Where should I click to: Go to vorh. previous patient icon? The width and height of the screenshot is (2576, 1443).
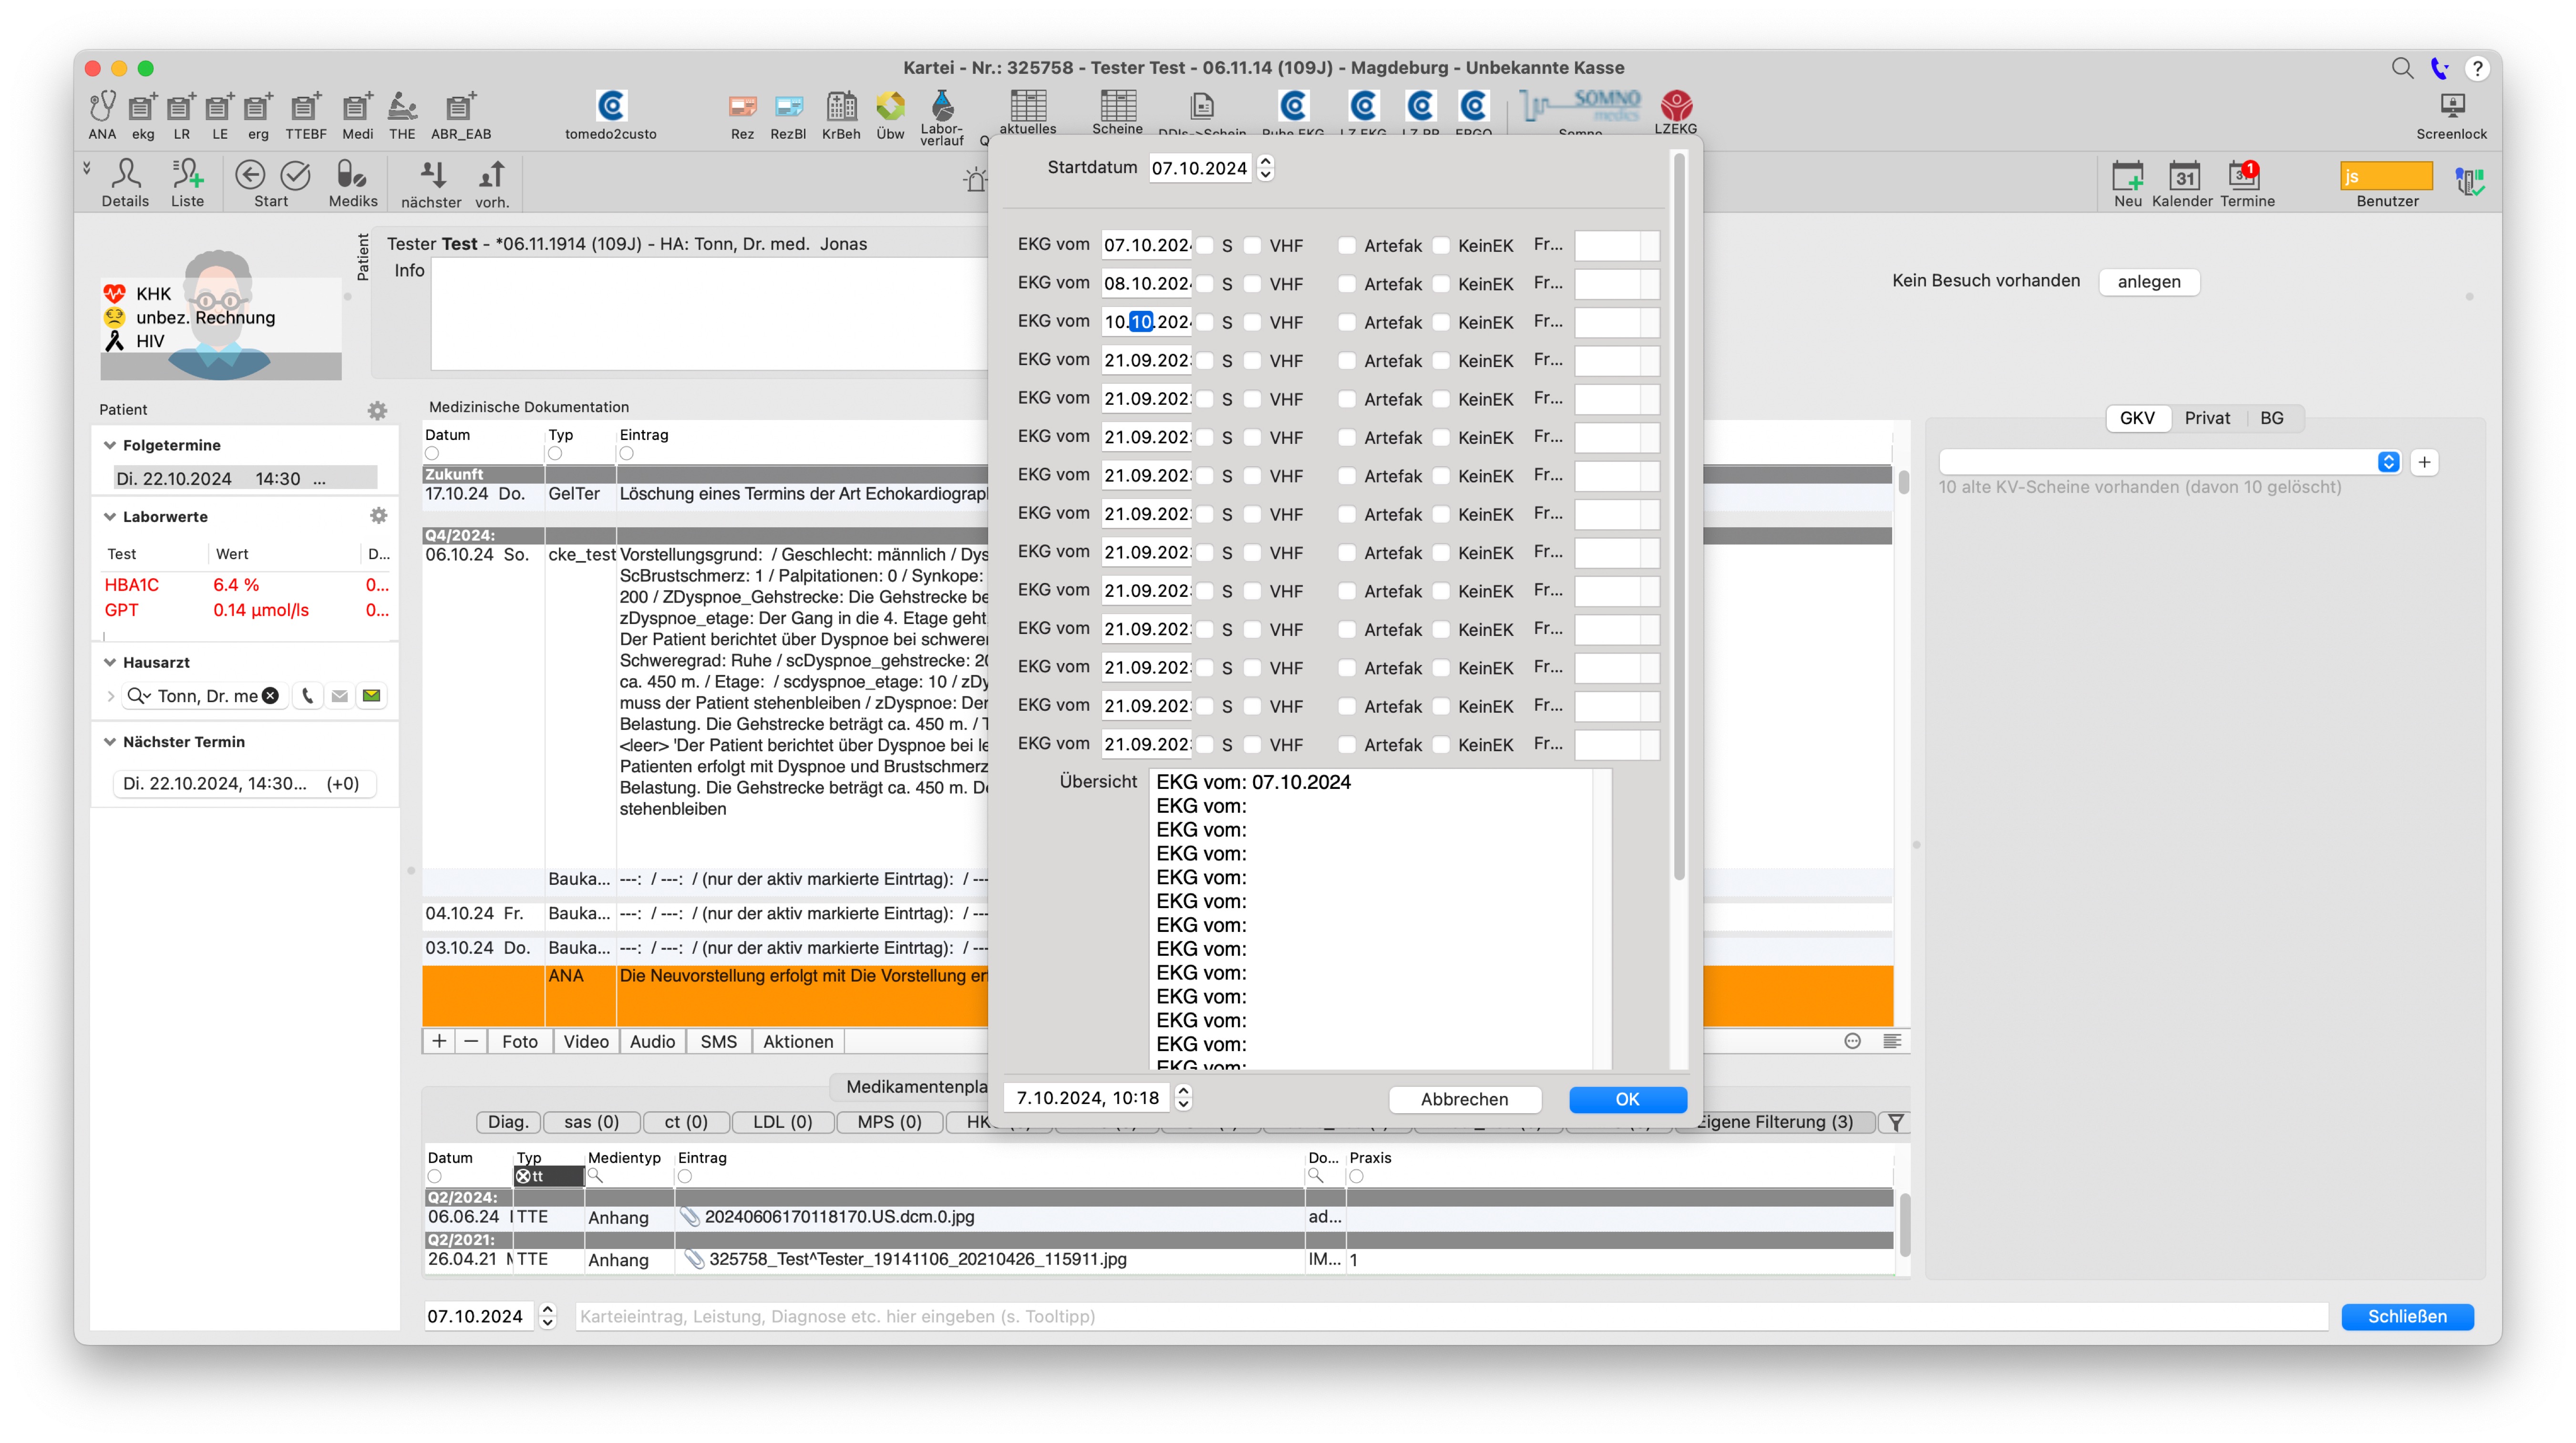tap(491, 175)
